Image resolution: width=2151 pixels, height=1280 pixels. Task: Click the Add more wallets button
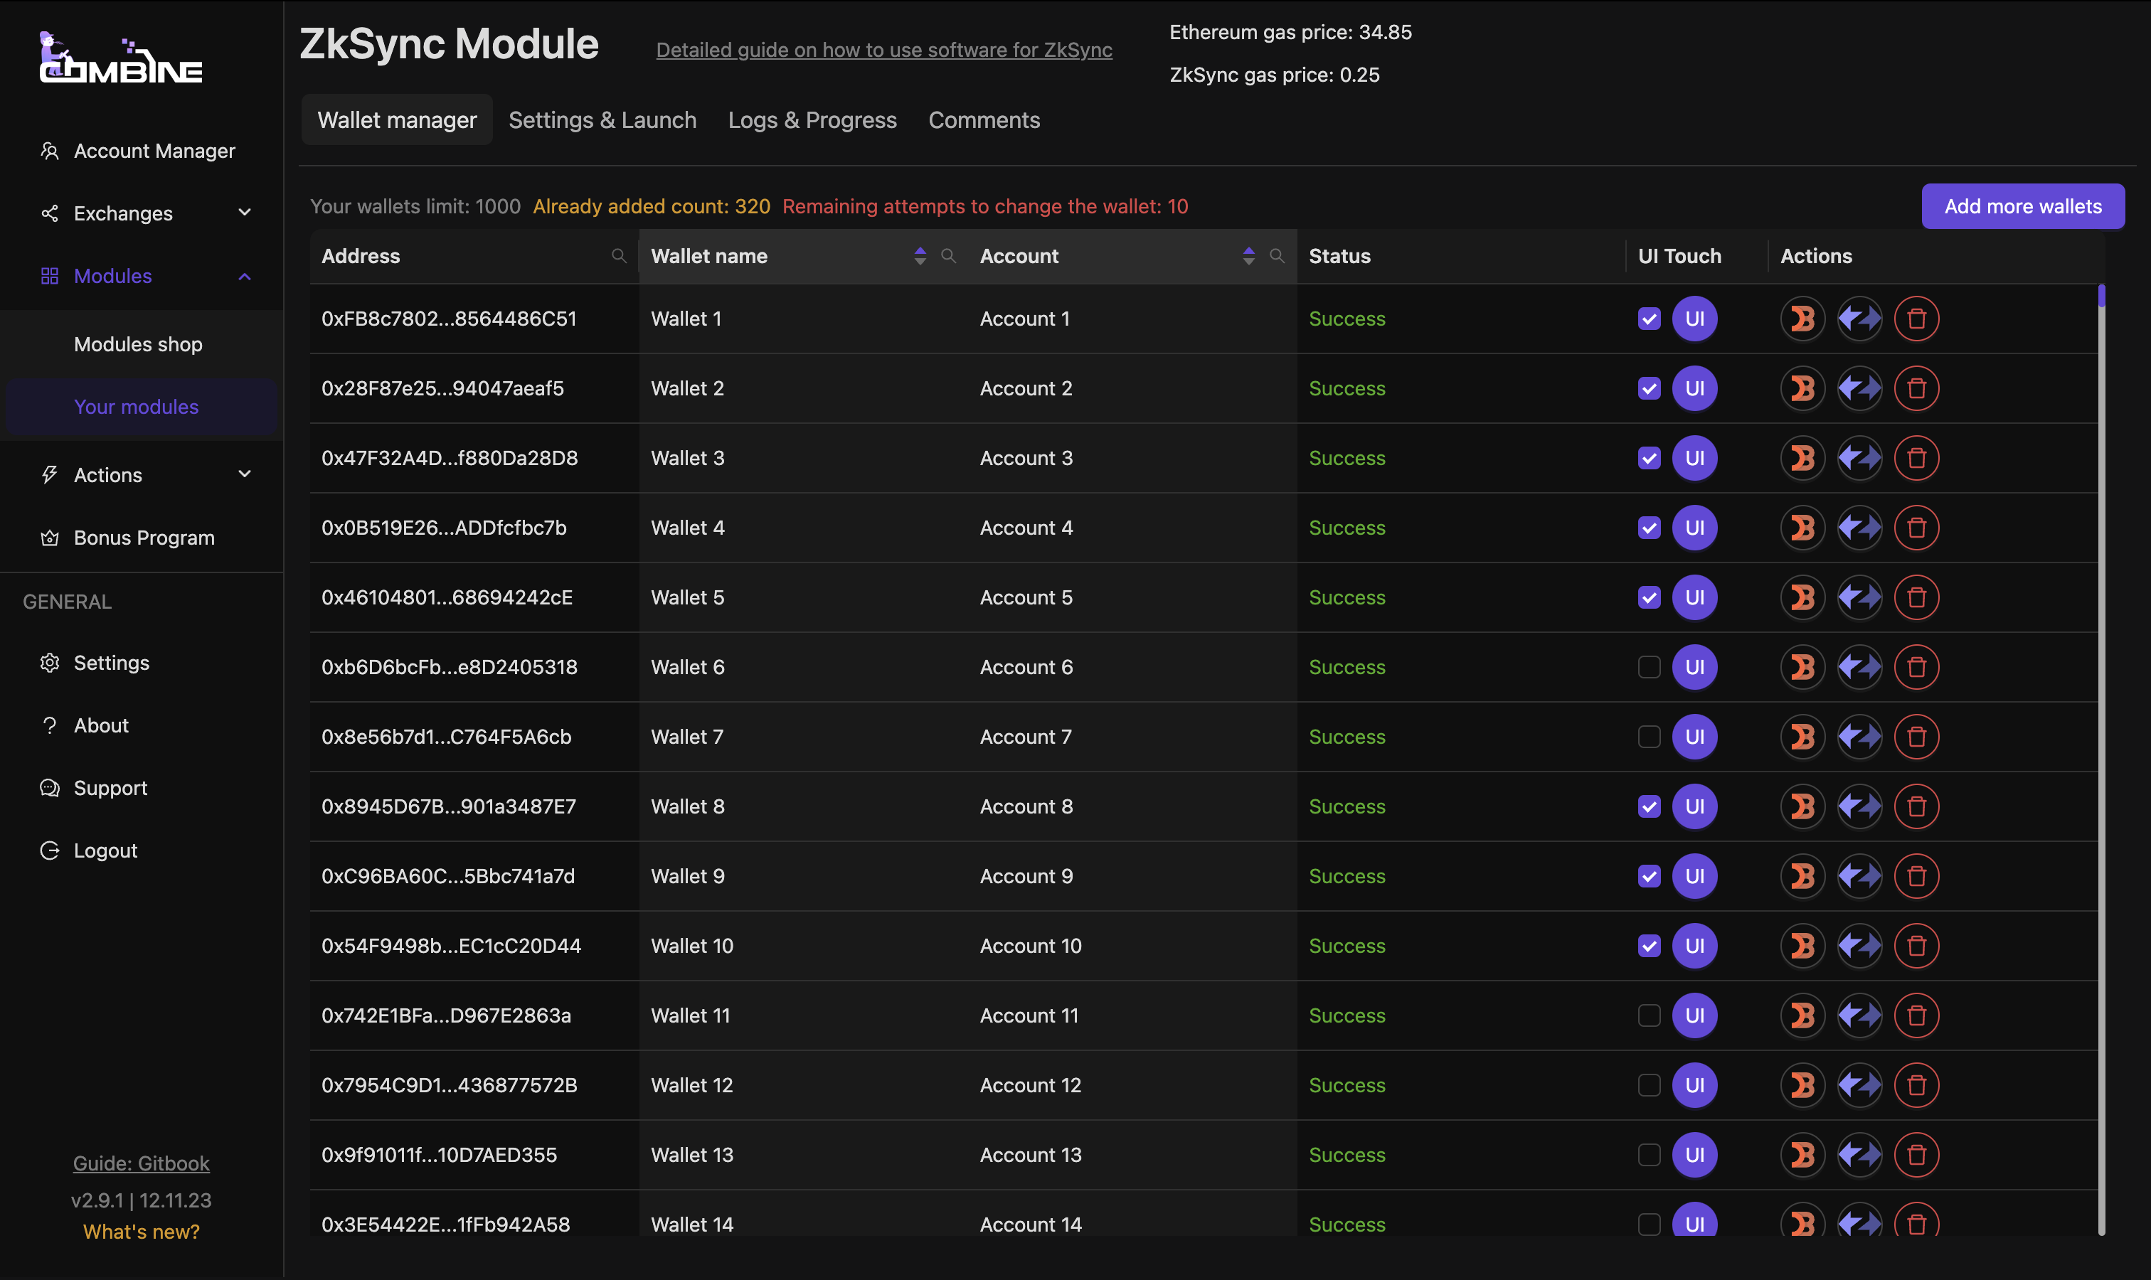coord(2022,206)
